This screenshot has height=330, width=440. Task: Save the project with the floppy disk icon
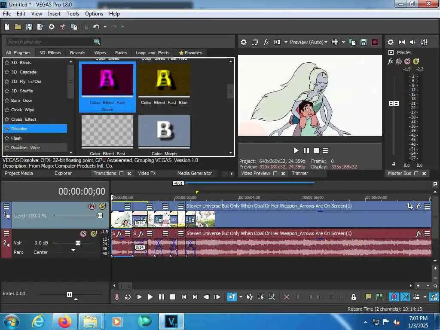(x=29, y=27)
